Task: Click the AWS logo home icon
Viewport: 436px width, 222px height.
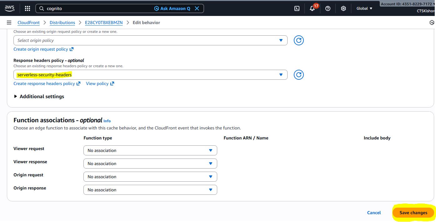Action: pyautogui.click(x=9, y=8)
